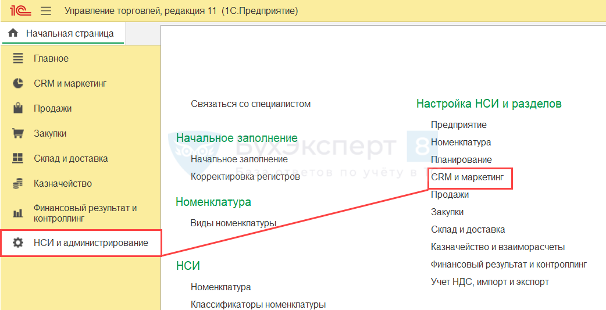Click the bar chart icon for Финансовый результат
Screen dimensions: 606x310
point(18,213)
